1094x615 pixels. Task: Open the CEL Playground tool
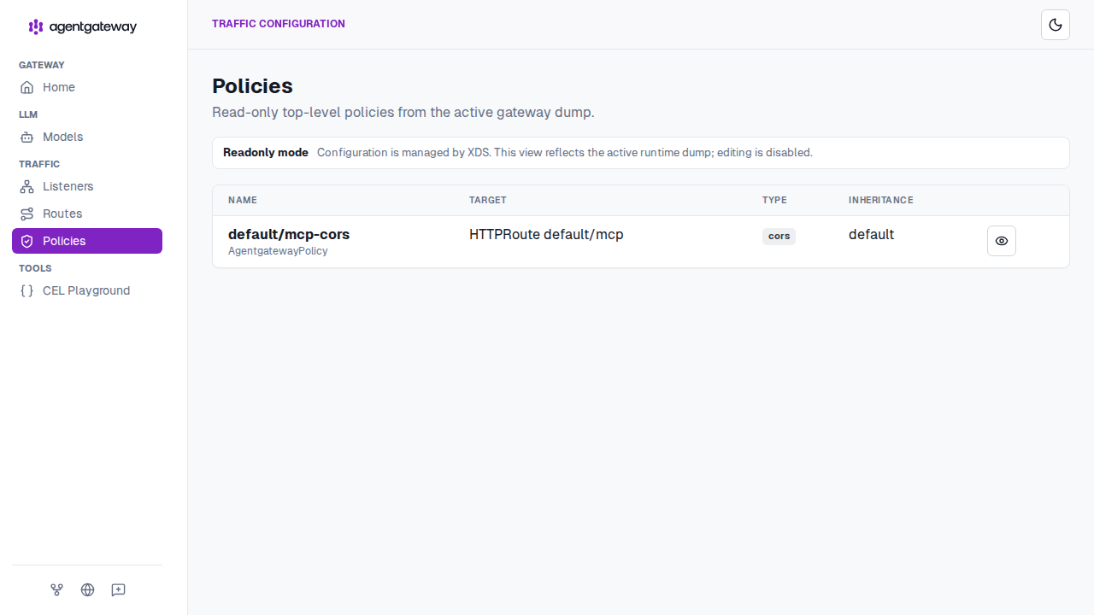pyautogui.click(x=87, y=290)
